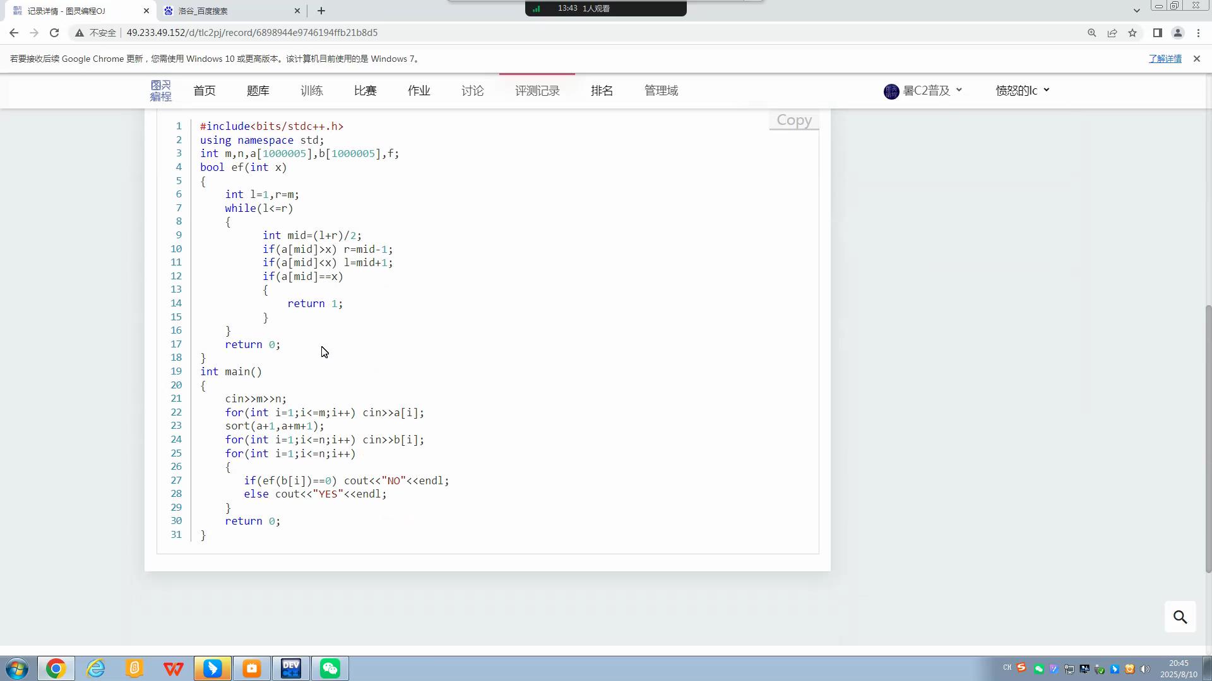Go to 首页 in navigation
This screenshot has width=1212, height=681.
[205, 91]
